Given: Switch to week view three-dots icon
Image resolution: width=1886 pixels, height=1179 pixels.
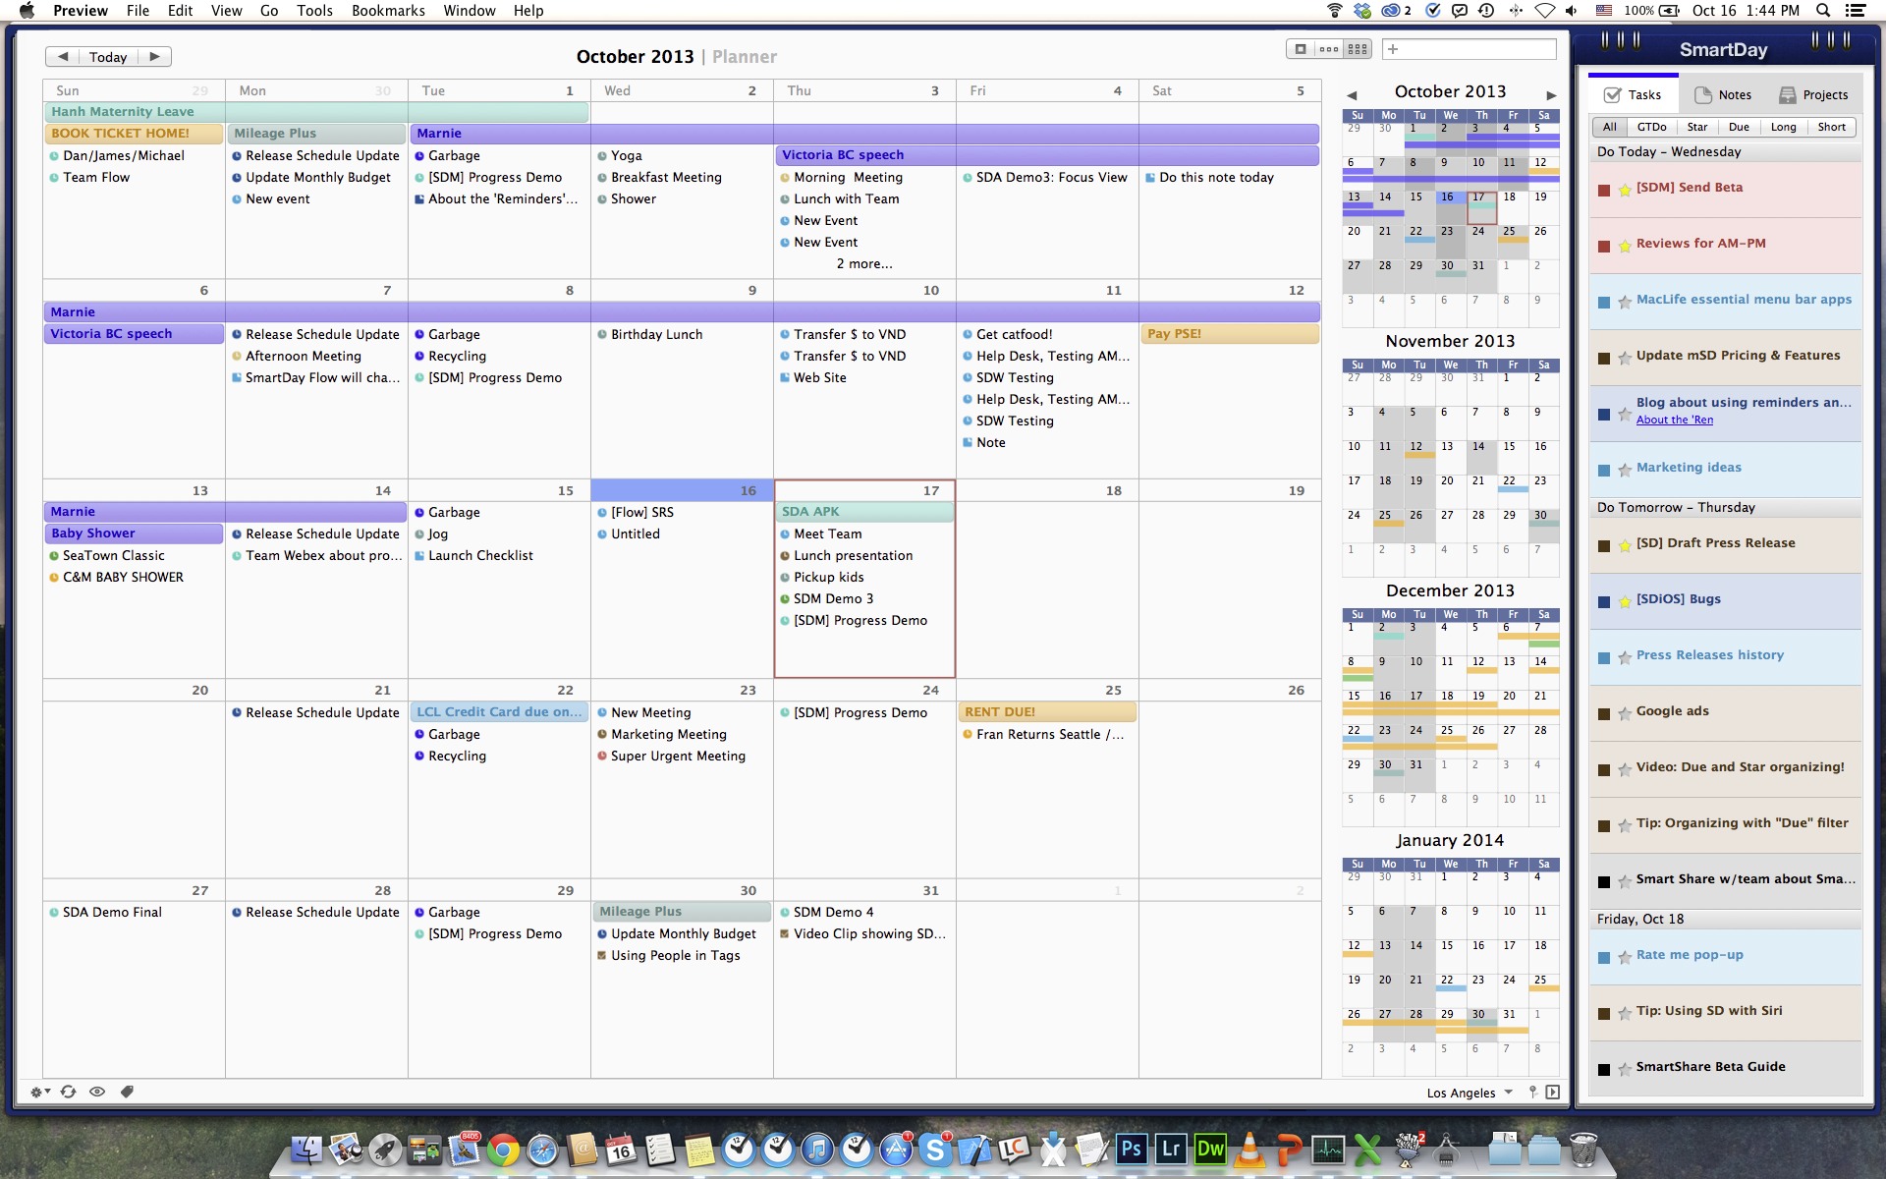Looking at the screenshot, I should pyautogui.click(x=1329, y=49).
